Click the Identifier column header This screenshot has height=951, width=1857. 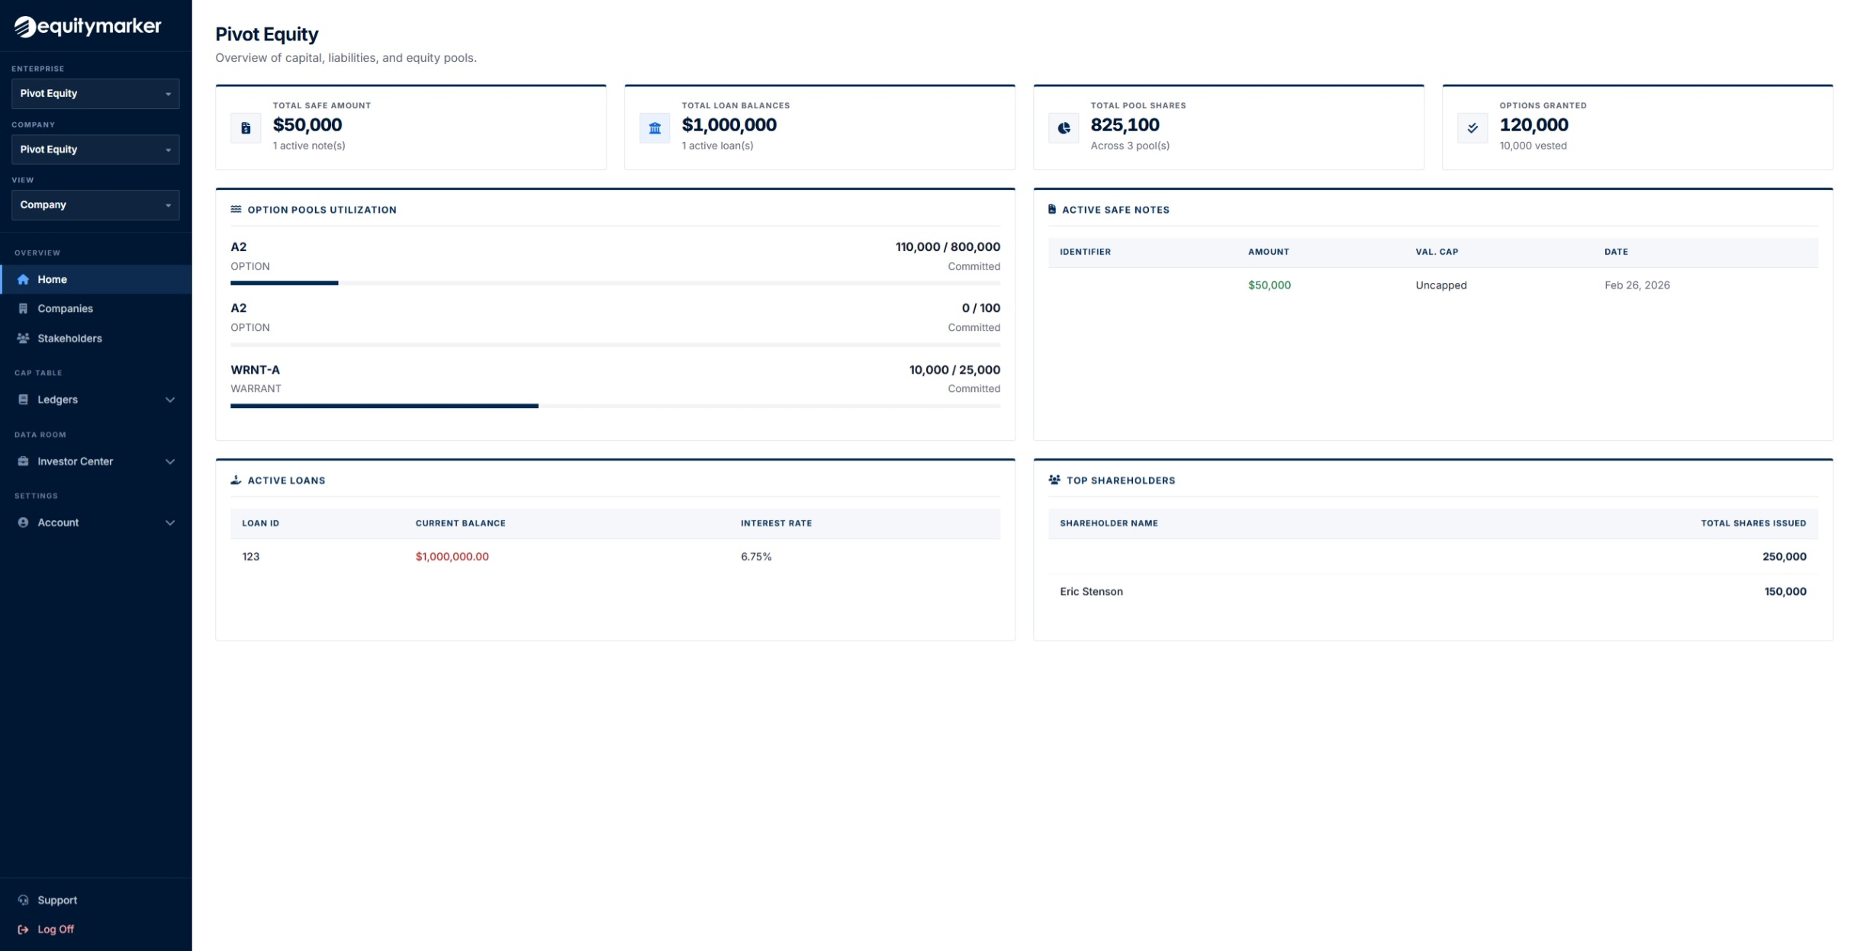coord(1085,252)
